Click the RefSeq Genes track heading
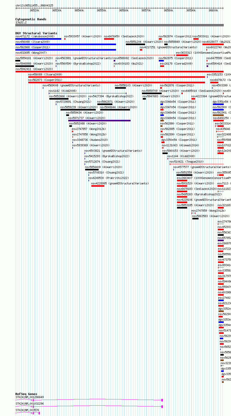 (x=26, y=394)
